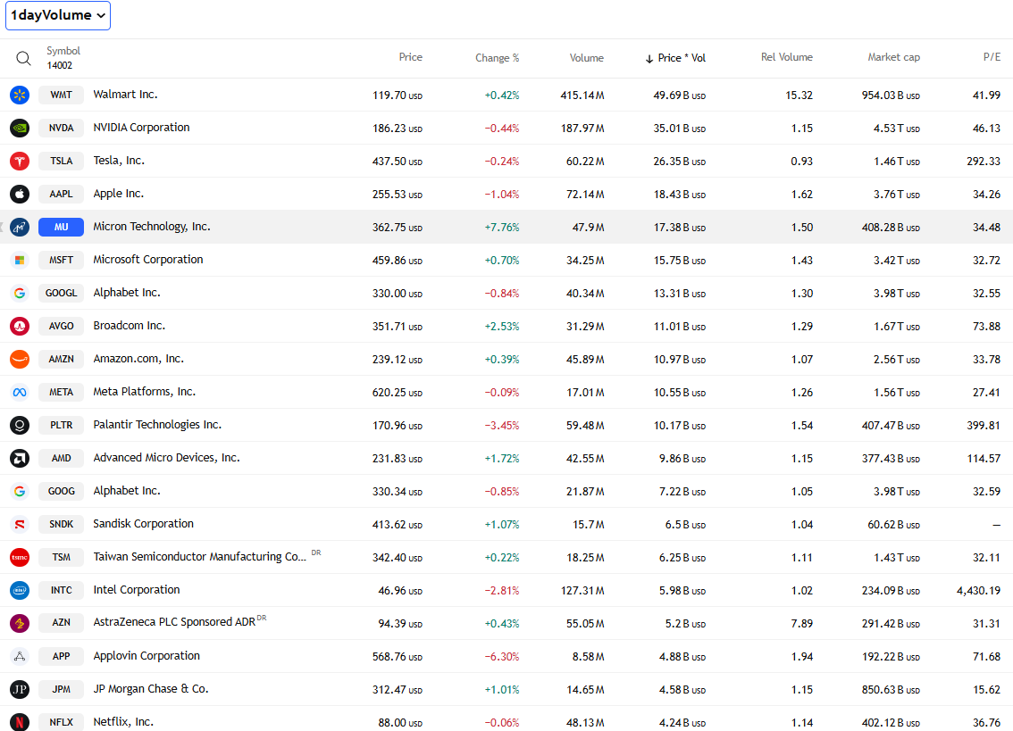The height and width of the screenshot is (731, 1013).
Task: Sort by the Change % column header
Action: pyautogui.click(x=497, y=58)
